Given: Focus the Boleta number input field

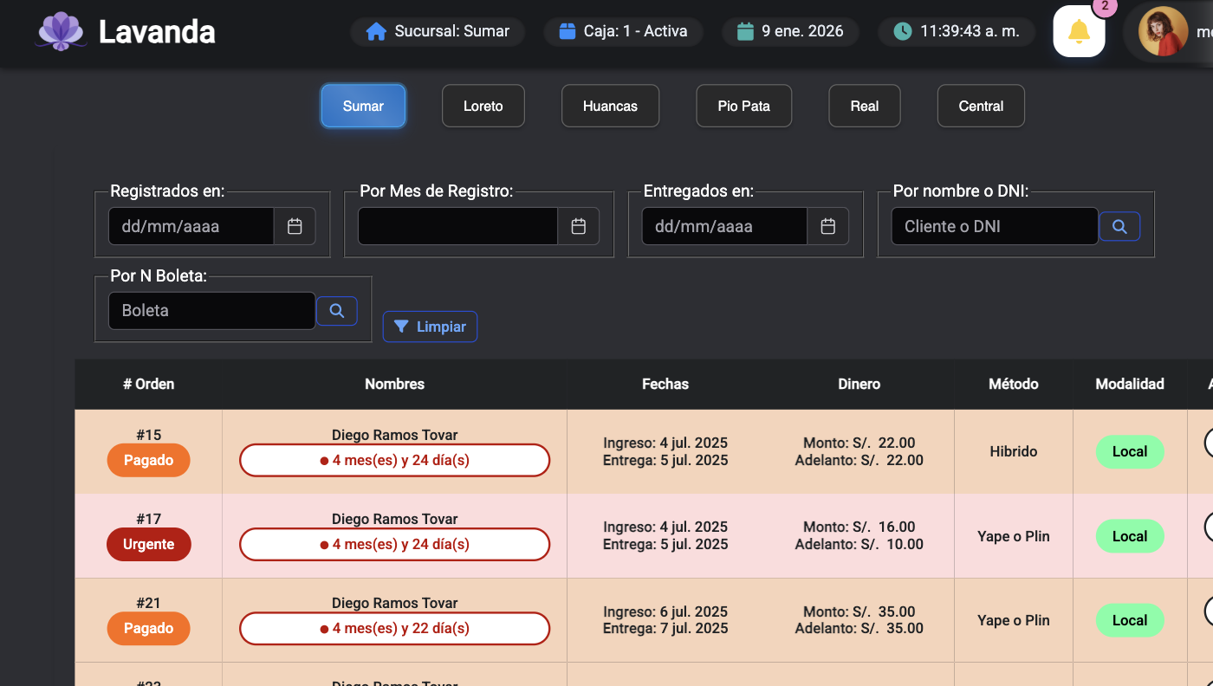Looking at the screenshot, I should coord(211,310).
